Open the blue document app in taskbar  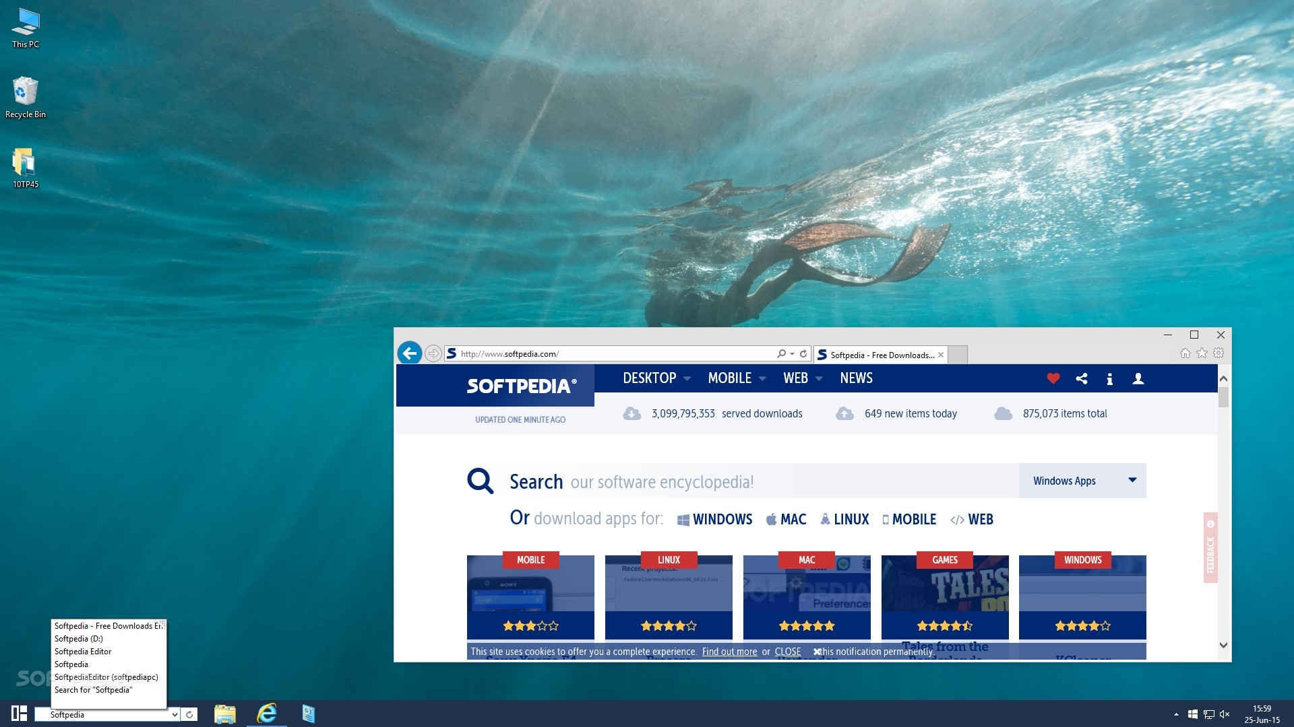(x=309, y=714)
